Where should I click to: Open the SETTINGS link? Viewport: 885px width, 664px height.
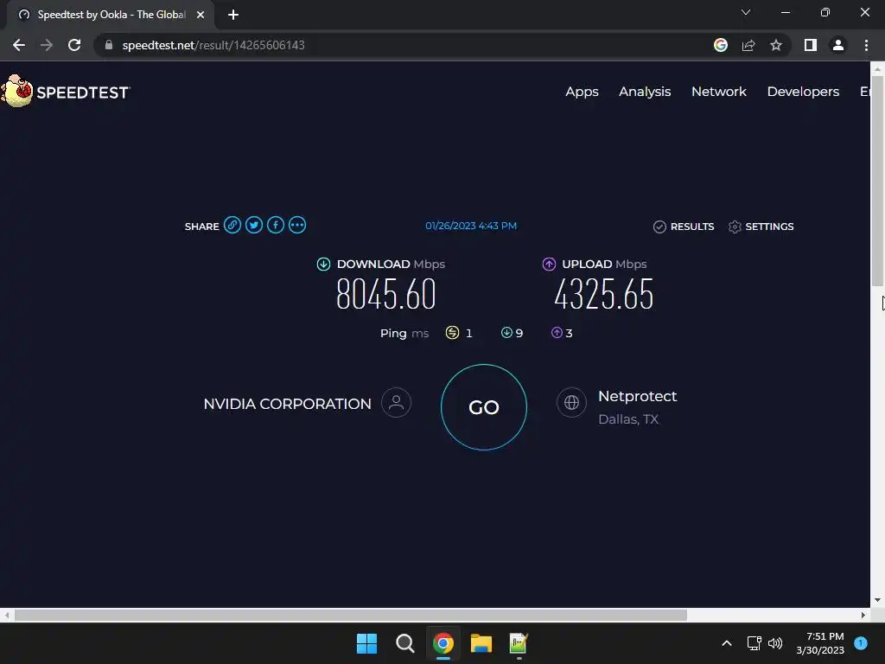(769, 227)
